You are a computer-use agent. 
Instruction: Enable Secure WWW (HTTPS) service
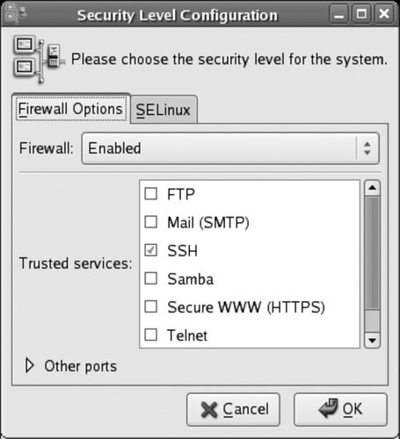click(151, 306)
